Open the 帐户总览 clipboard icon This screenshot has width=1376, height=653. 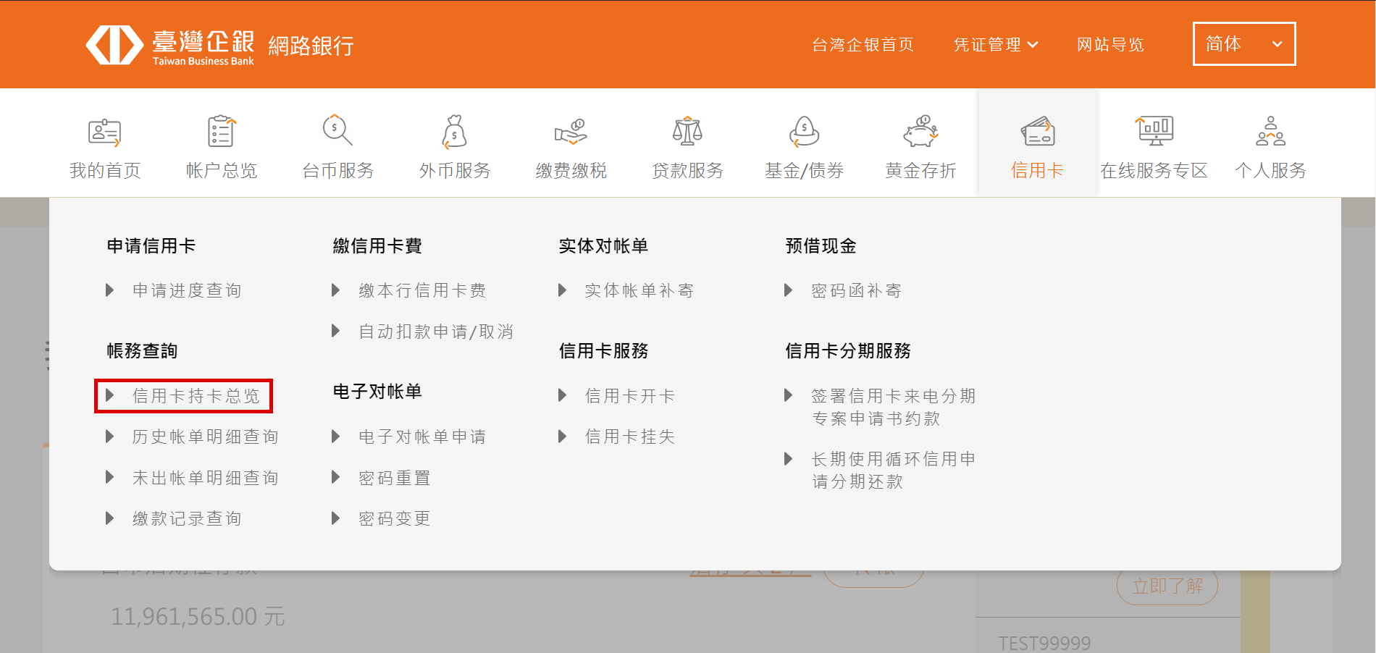pyautogui.click(x=221, y=132)
